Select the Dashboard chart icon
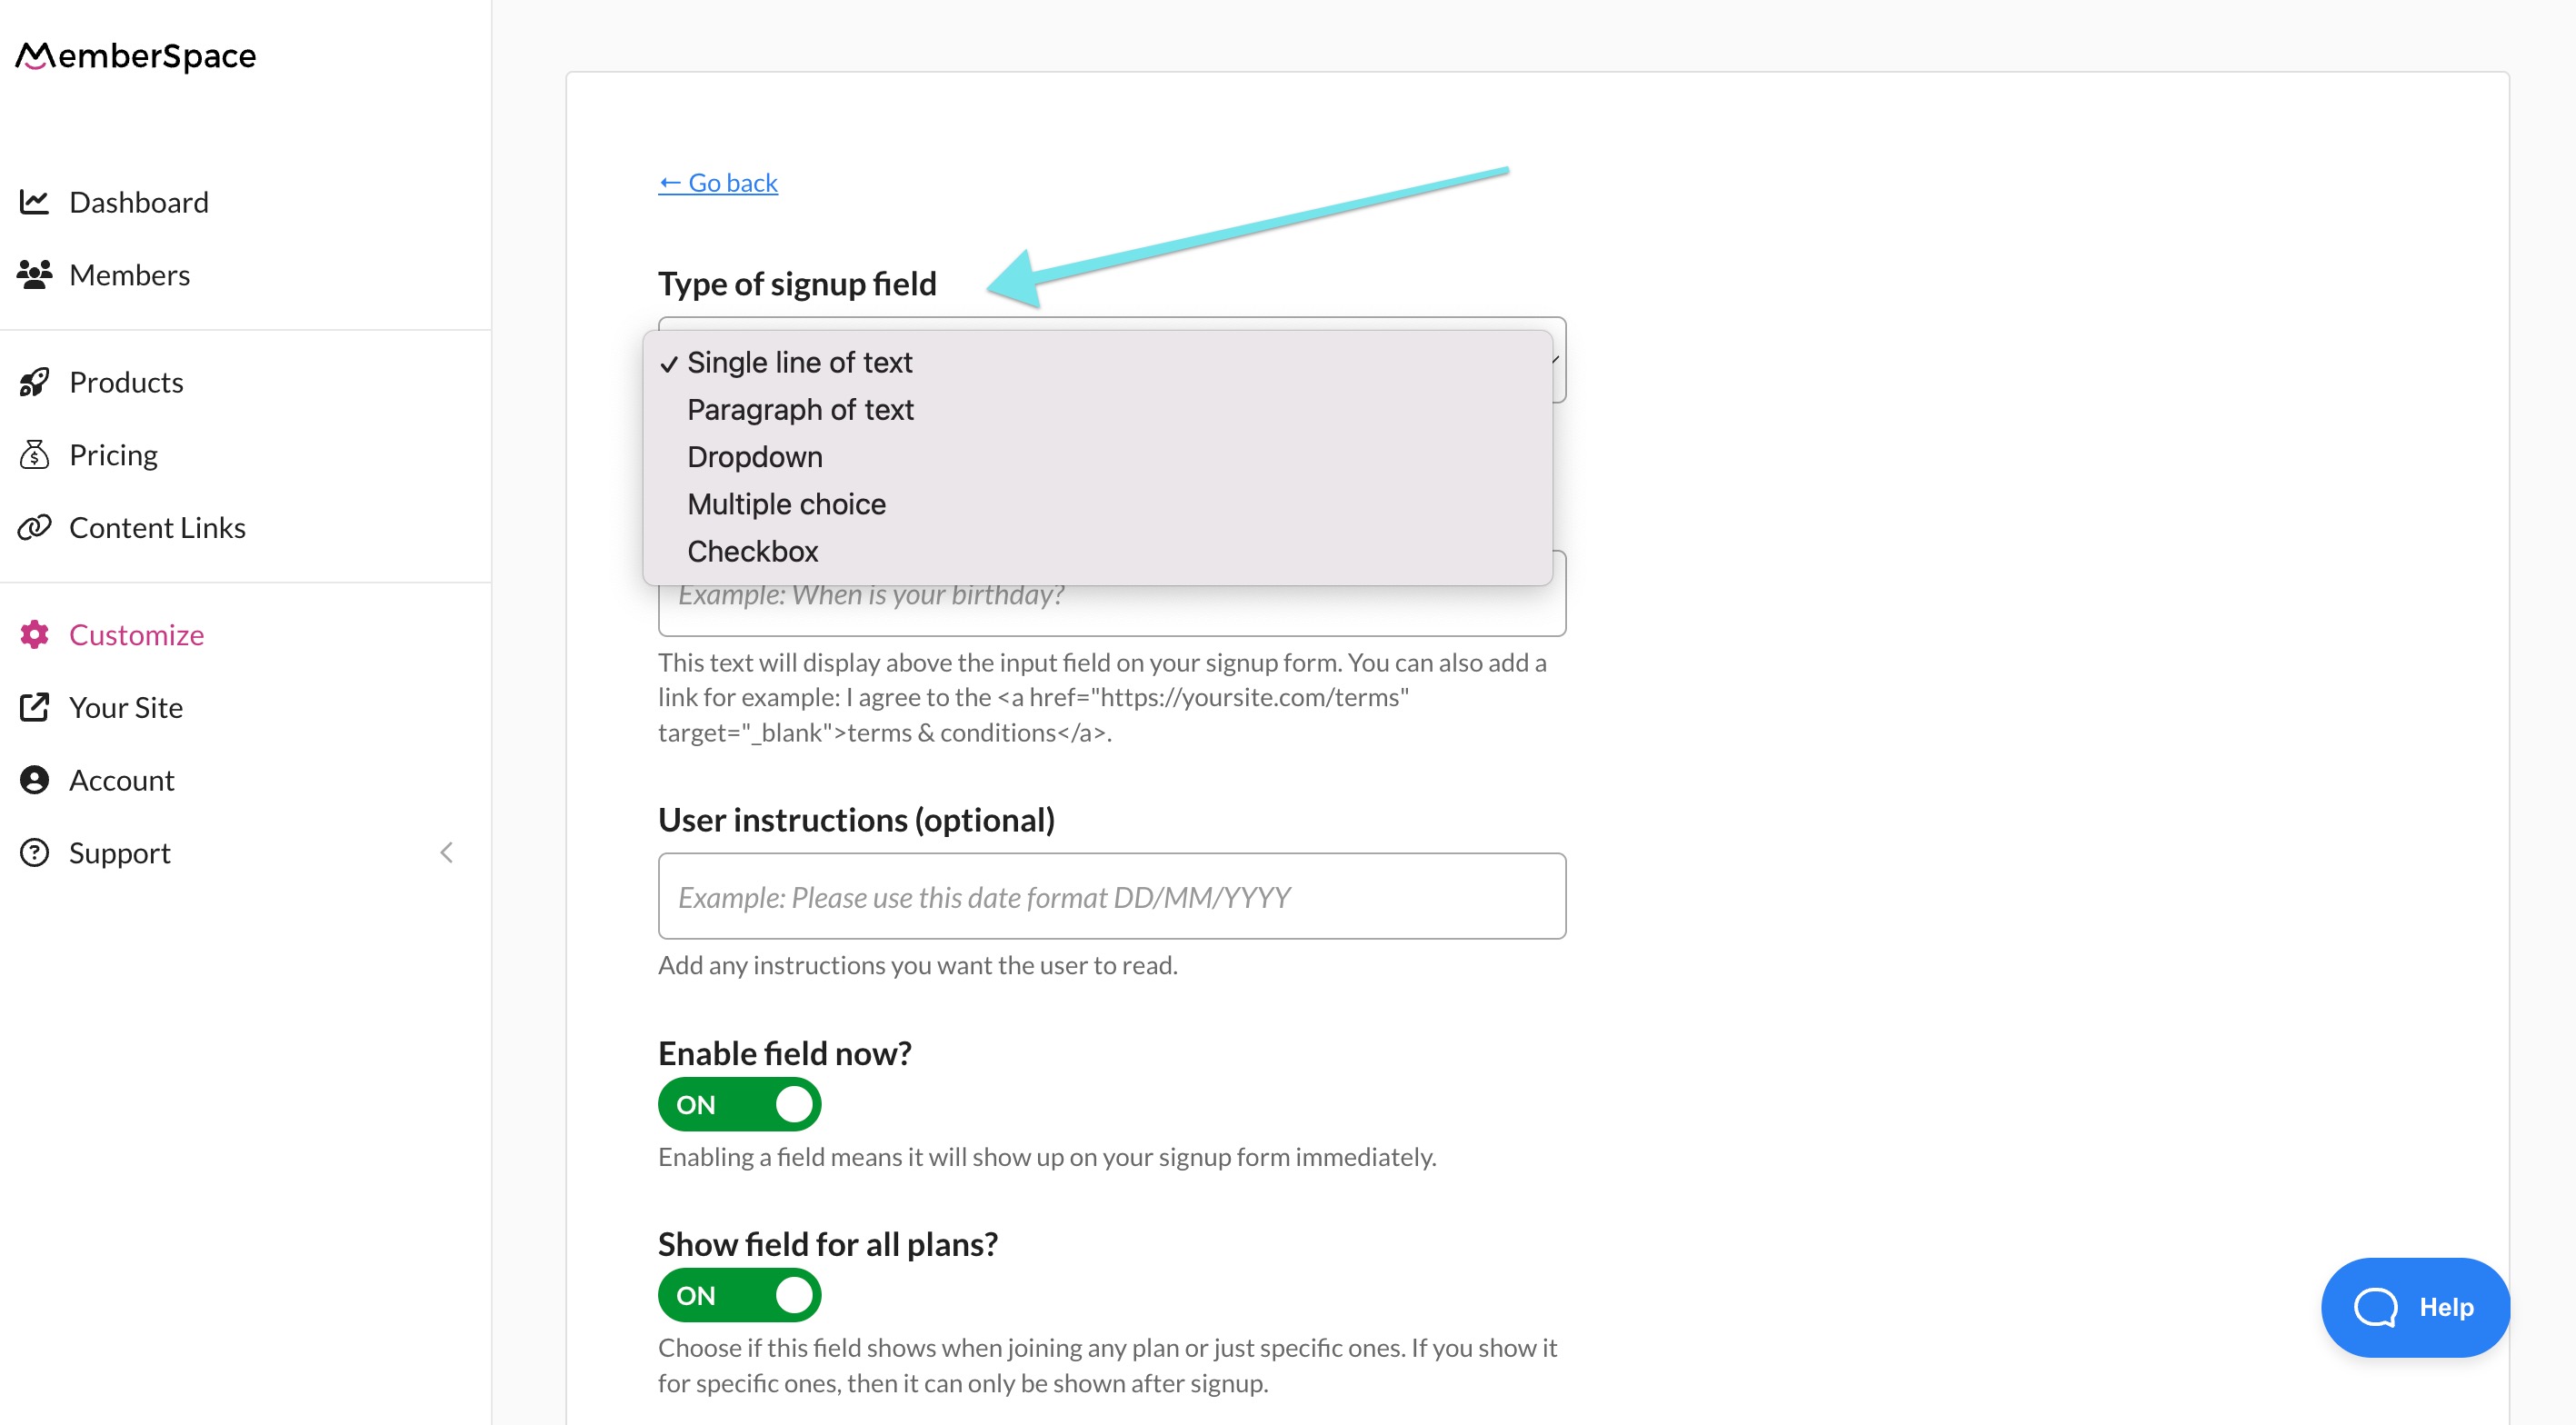This screenshot has width=2576, height=1425. pyautogui.click(x=34, y=200)
